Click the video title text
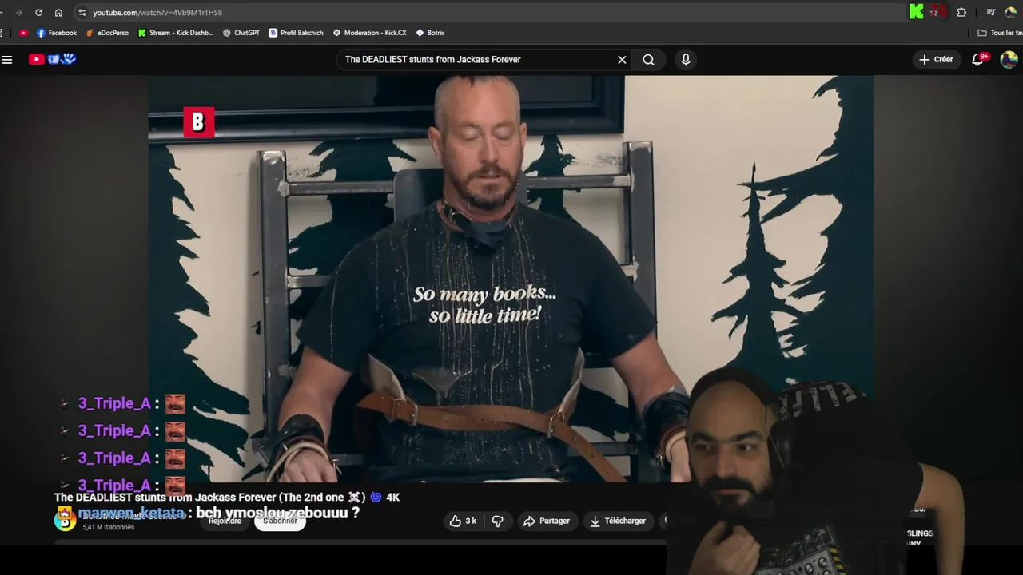Image resolution: width=1023 pixels, height=575 pixels. (x=226, y=497)
